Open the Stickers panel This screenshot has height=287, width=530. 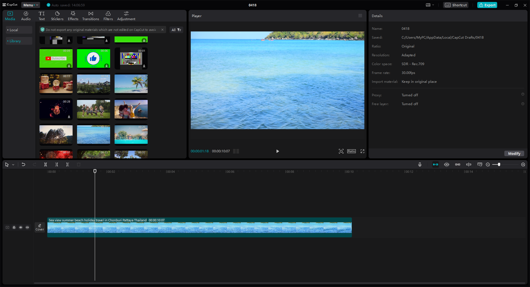coord(57,16)
